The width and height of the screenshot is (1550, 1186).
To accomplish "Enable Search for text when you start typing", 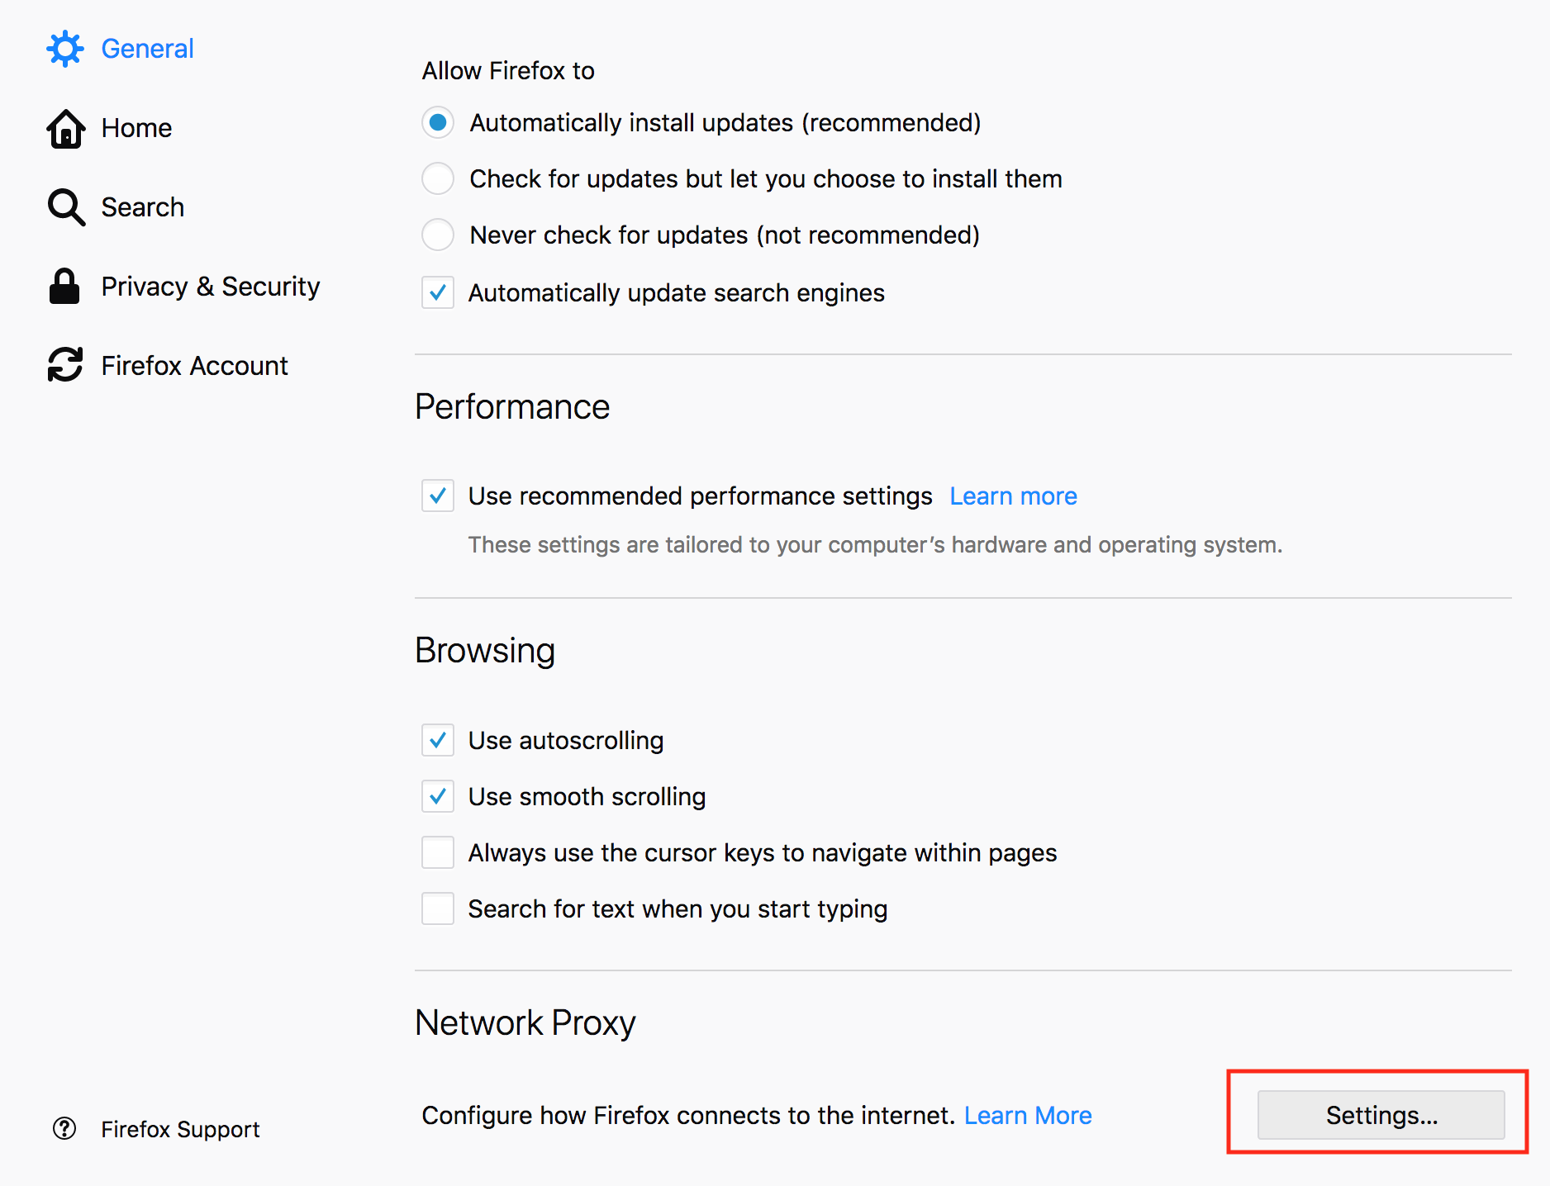I will 437,908.
